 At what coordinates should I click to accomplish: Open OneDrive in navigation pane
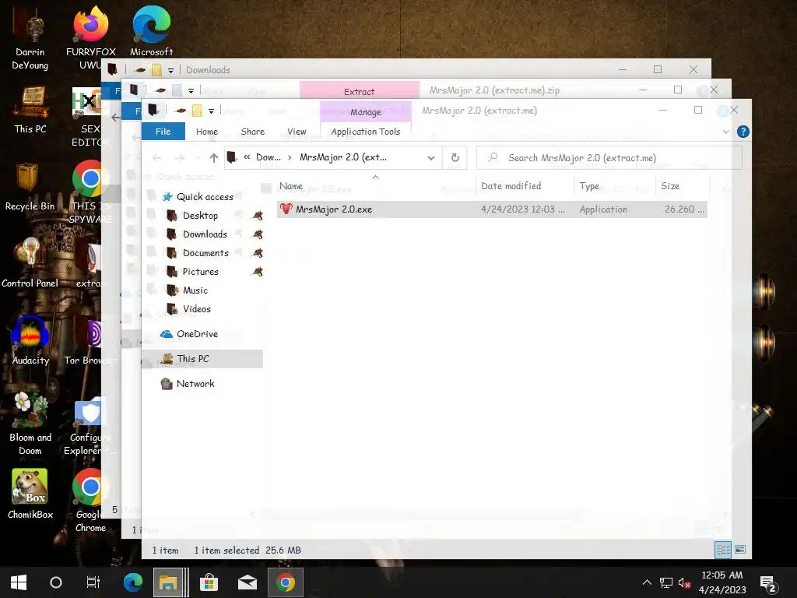click(197, 334)
